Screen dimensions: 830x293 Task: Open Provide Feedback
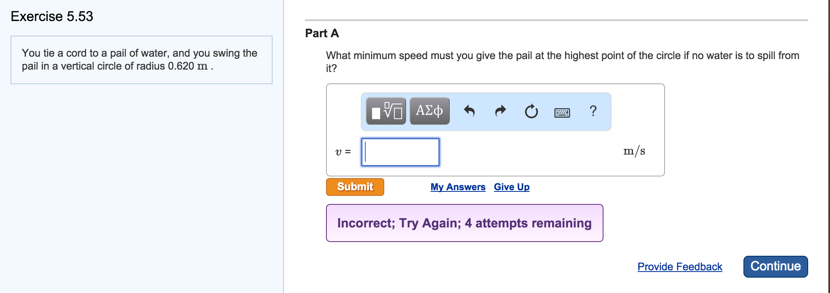click(680, 266)
